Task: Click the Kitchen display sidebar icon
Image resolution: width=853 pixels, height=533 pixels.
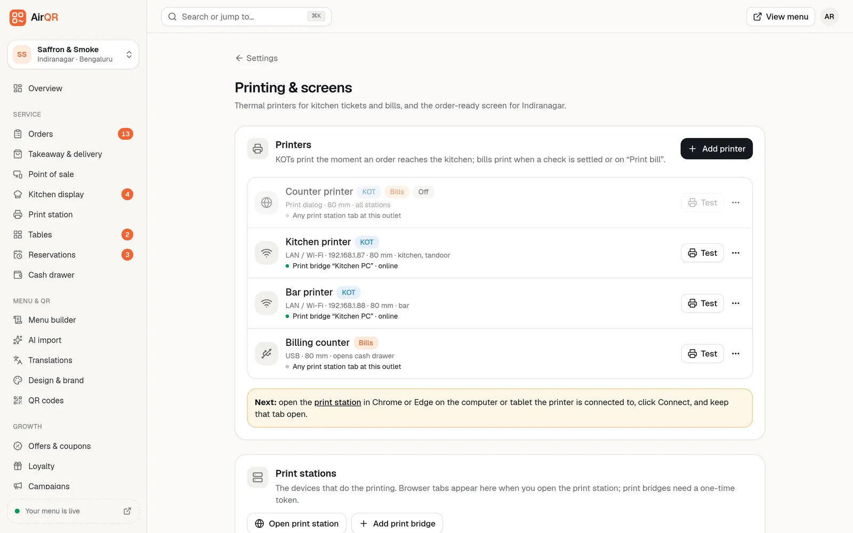Action: pos(18,195)
